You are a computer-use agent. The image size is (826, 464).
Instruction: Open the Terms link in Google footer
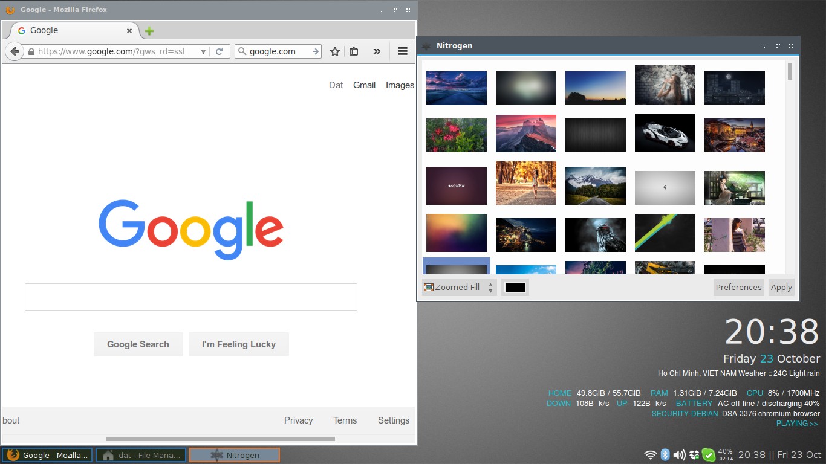[x=345, y=420]
